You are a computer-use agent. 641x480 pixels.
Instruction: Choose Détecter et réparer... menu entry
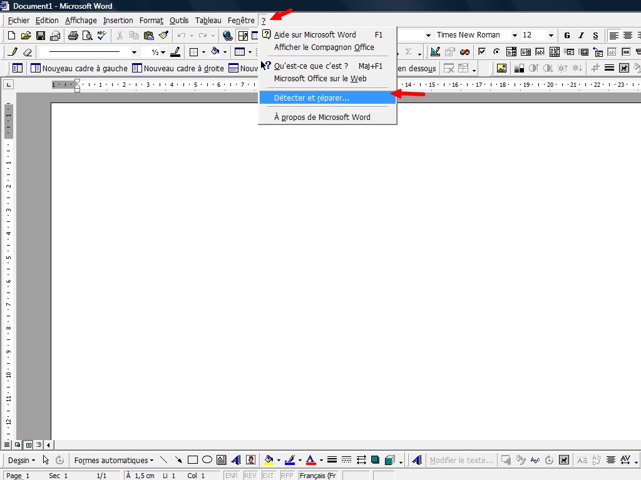click(327, 98)
